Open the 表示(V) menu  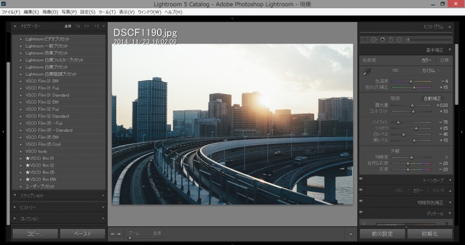(x=127, y=12)
